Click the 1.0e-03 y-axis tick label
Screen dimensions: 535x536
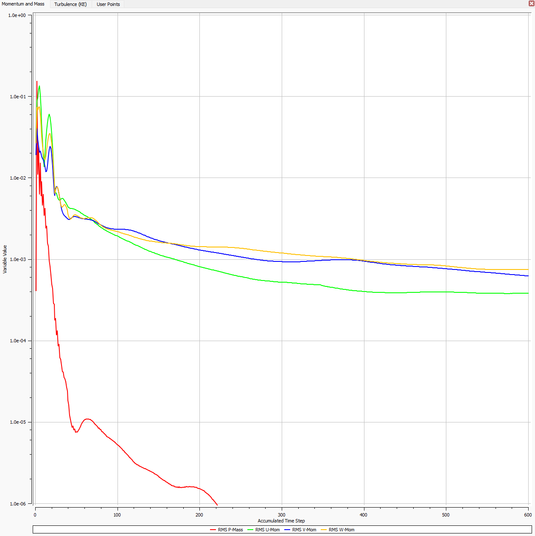[17, 259]
